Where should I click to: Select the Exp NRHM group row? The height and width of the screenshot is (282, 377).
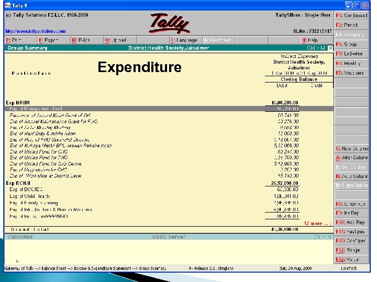(169, 103)
